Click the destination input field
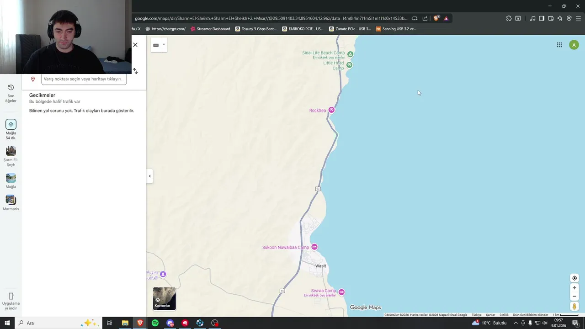This screenshot has height=329, width=585. 84,79
